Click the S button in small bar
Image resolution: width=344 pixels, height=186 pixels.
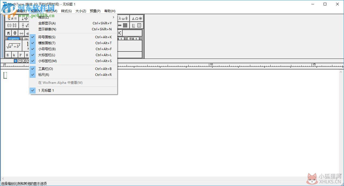(27, 55)
